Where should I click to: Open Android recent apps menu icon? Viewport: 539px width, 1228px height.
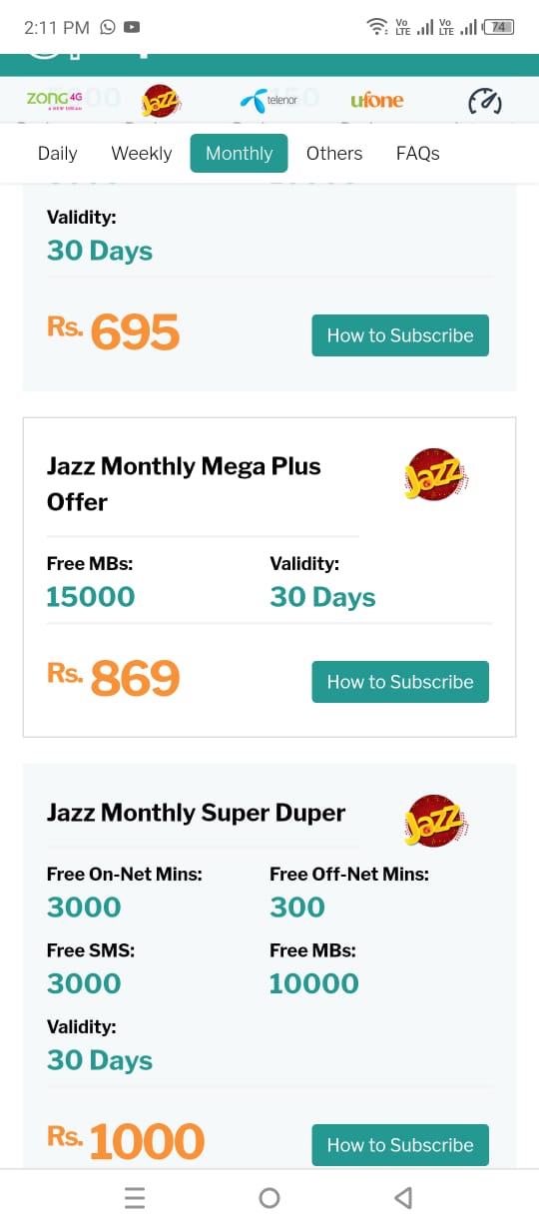(135, 1197)
